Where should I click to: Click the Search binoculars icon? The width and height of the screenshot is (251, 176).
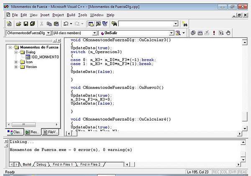pos(184,24)
